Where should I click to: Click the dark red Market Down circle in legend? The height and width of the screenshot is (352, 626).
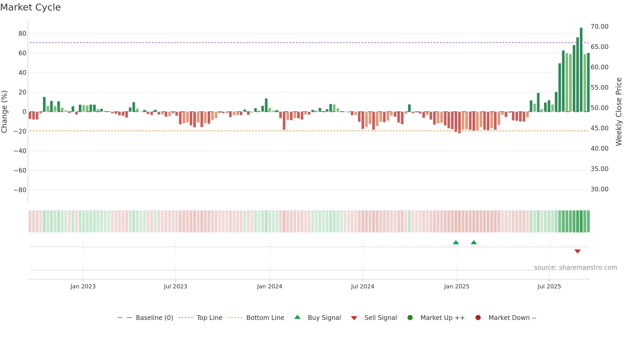pos(478,318)
